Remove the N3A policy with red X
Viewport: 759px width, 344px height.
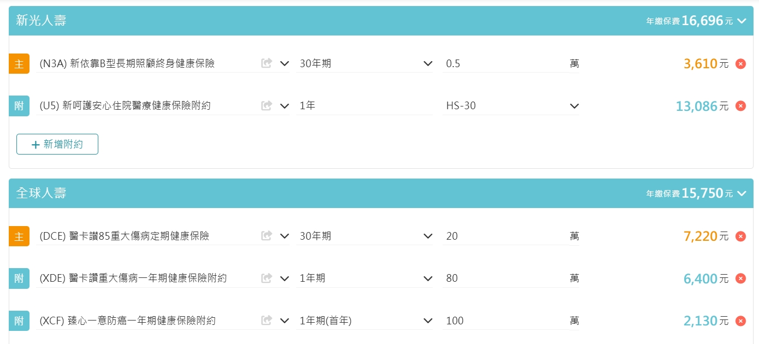pos(740,64)
